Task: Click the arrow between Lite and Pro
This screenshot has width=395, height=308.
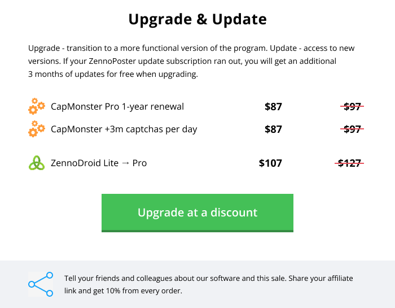Action: (x=125, y=163)
